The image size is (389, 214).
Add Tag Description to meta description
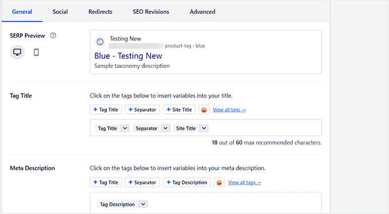tap(187, 183)
